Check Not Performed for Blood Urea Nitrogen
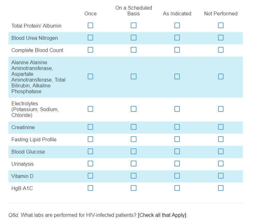255x222 pixels. 221,38
